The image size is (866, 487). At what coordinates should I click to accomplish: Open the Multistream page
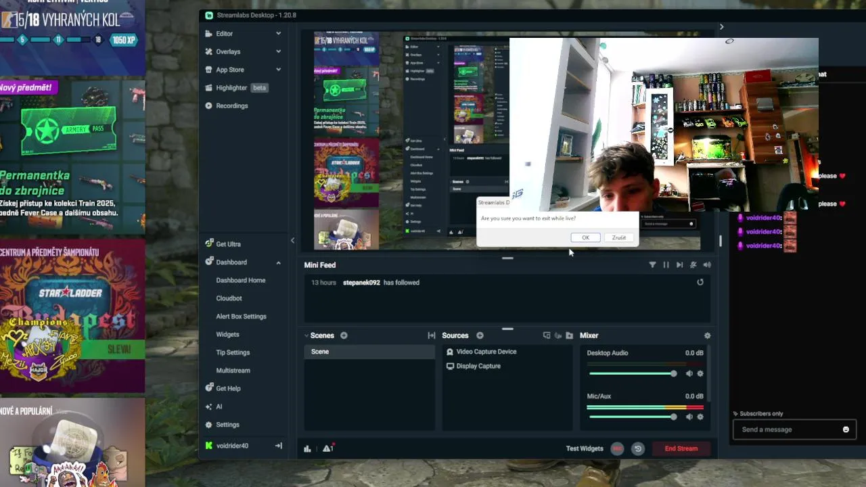pyautogui.click(x=233, y=371)
